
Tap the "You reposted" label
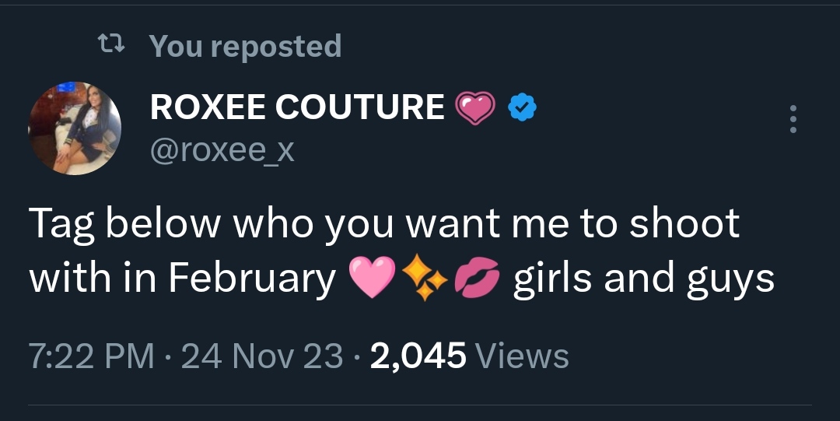coord(245,46)
